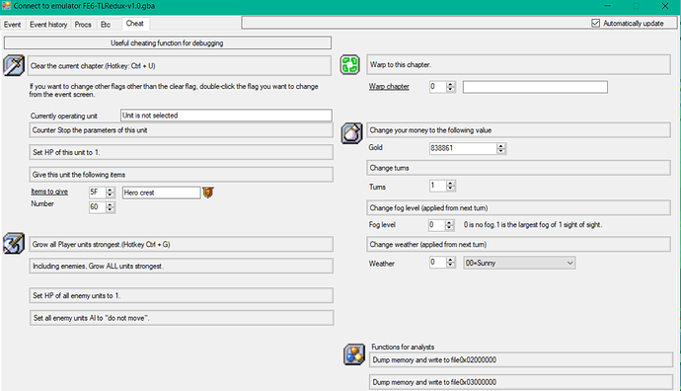Open the Procs tab

click(x=83, y=25)
